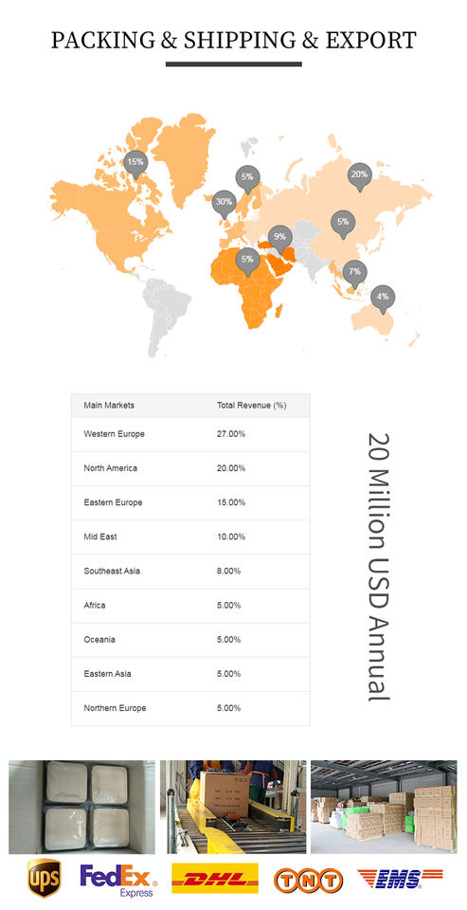The image size is (467, 910).
Task: Select the 9% map pin on Mid East
Action: click(280, 239)
